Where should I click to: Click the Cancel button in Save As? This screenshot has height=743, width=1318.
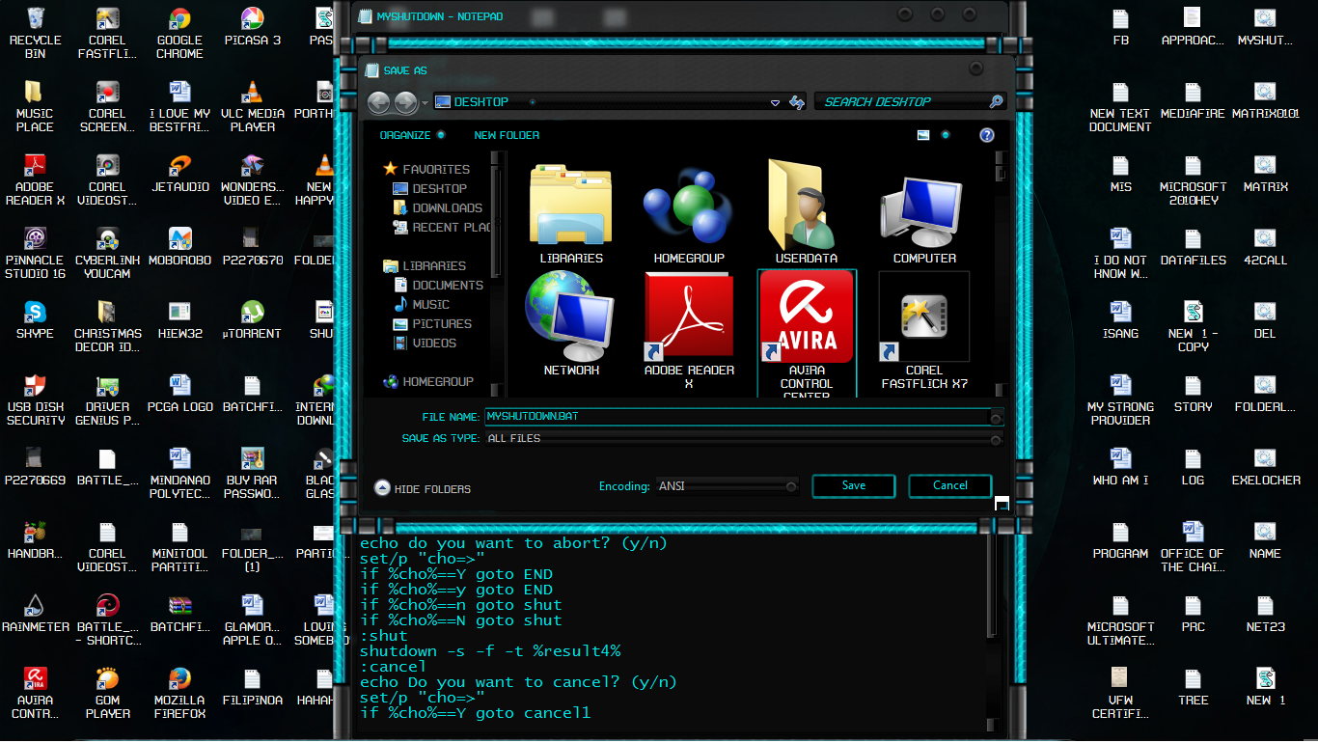950,485
